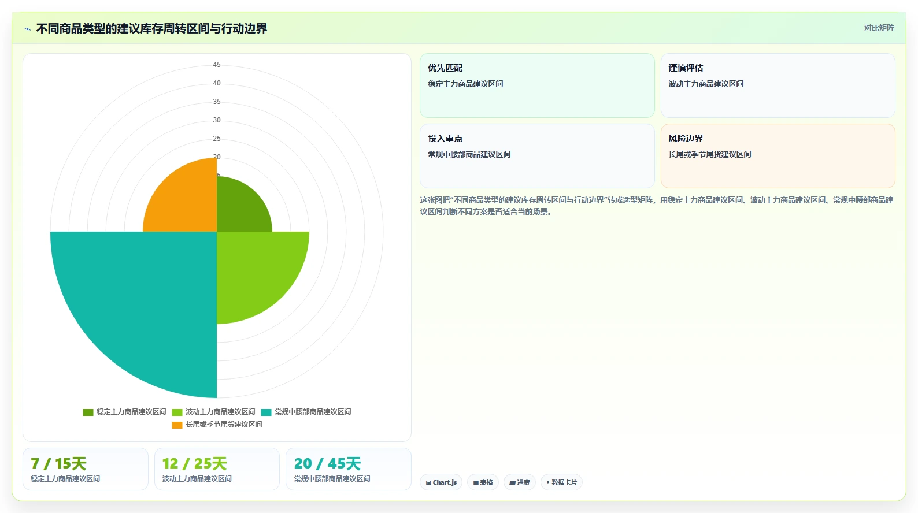Screen dimensions: 918x513
Task: Click the Chart.js tag chip
Action: tap(441, 482)
